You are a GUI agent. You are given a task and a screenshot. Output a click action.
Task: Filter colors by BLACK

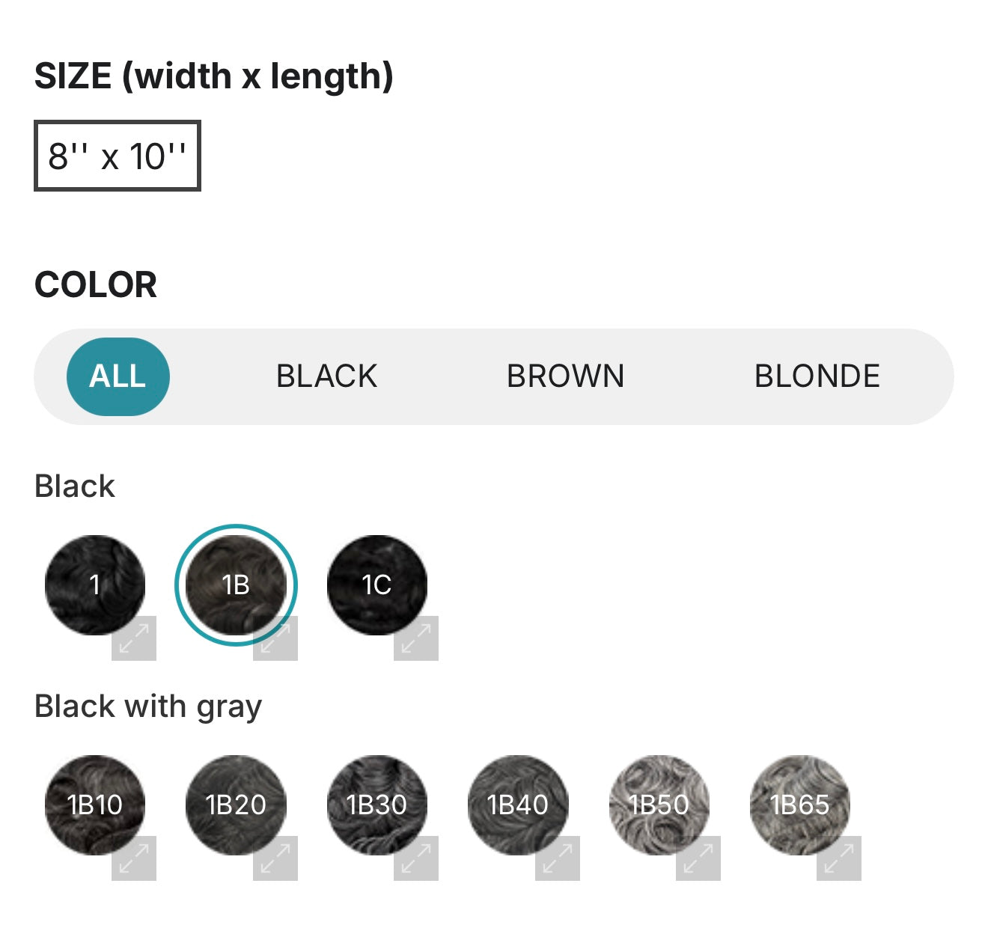[x=327, y=376]
